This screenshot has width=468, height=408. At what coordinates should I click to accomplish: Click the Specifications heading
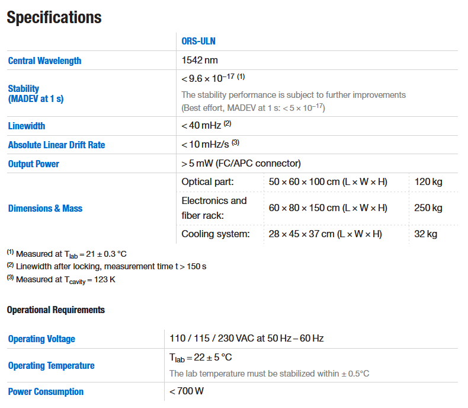tap(54, 18)
